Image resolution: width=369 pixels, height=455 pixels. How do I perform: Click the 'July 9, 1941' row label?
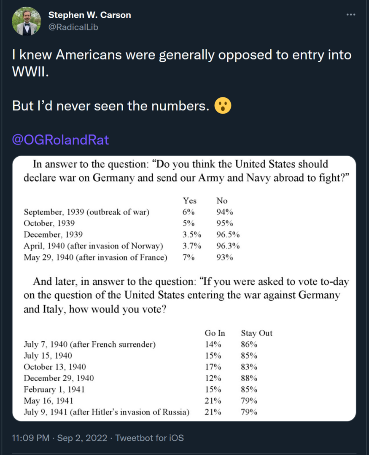click(x=106, y=412)
